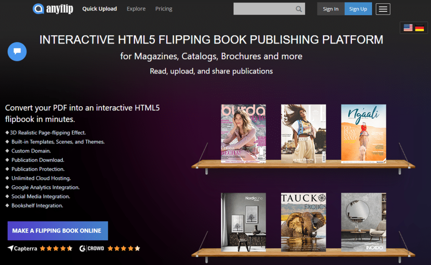Open the hamburger navigation menu

click(383, 9)
